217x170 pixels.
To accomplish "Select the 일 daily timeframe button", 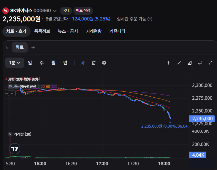I will pos(30,63).
